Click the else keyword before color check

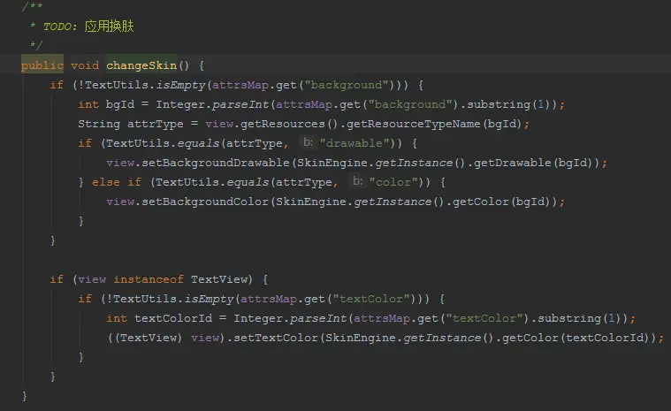tap(106, 182)
